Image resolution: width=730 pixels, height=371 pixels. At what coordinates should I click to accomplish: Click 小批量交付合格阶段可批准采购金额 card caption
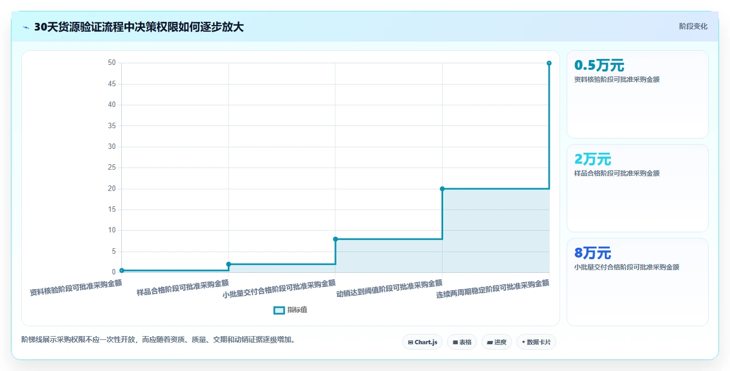pos(627,267)
